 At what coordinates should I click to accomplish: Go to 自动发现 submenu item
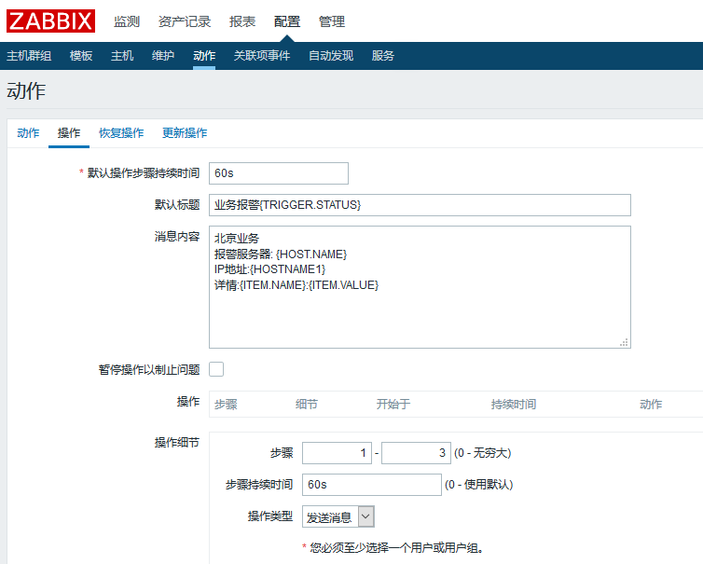click(331, 56)
